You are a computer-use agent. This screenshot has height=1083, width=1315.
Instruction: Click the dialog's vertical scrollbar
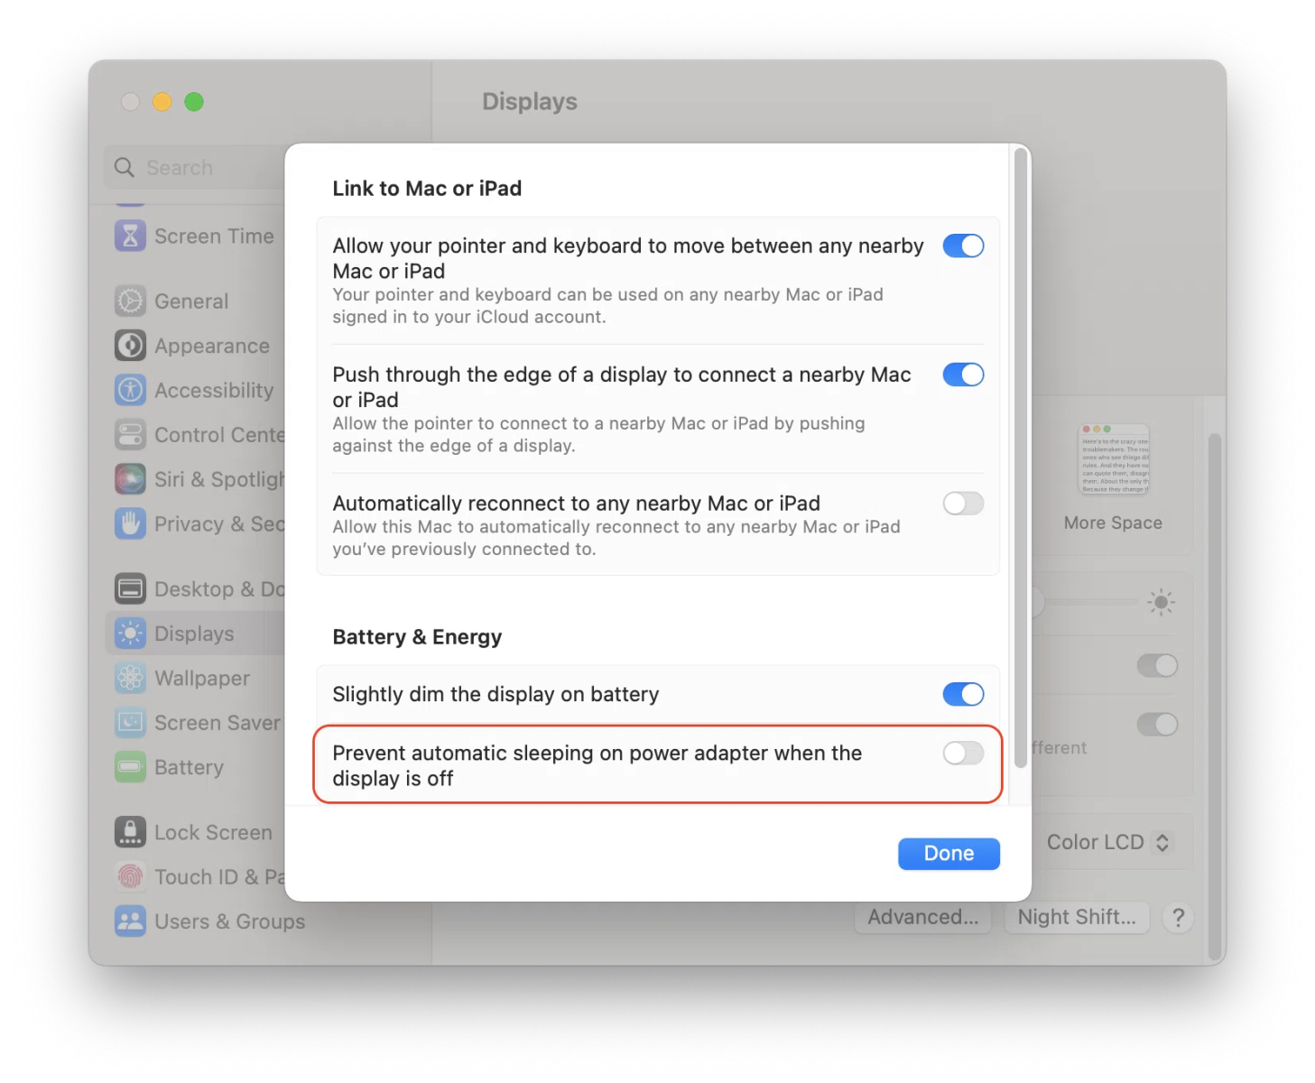pyautogui.click(x=1020, y=458)
